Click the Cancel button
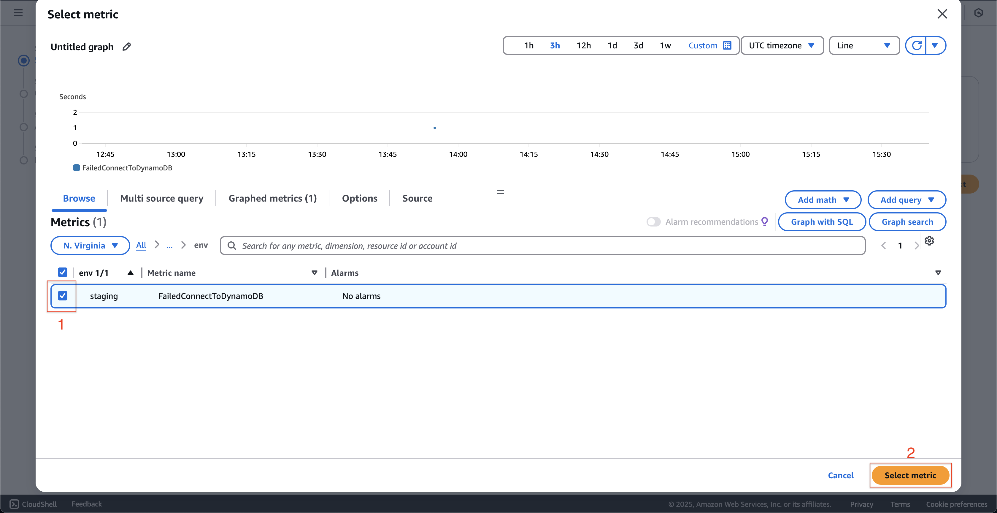Image resolution: width=997 pixels, height=513 pixels. coord(841,475)
